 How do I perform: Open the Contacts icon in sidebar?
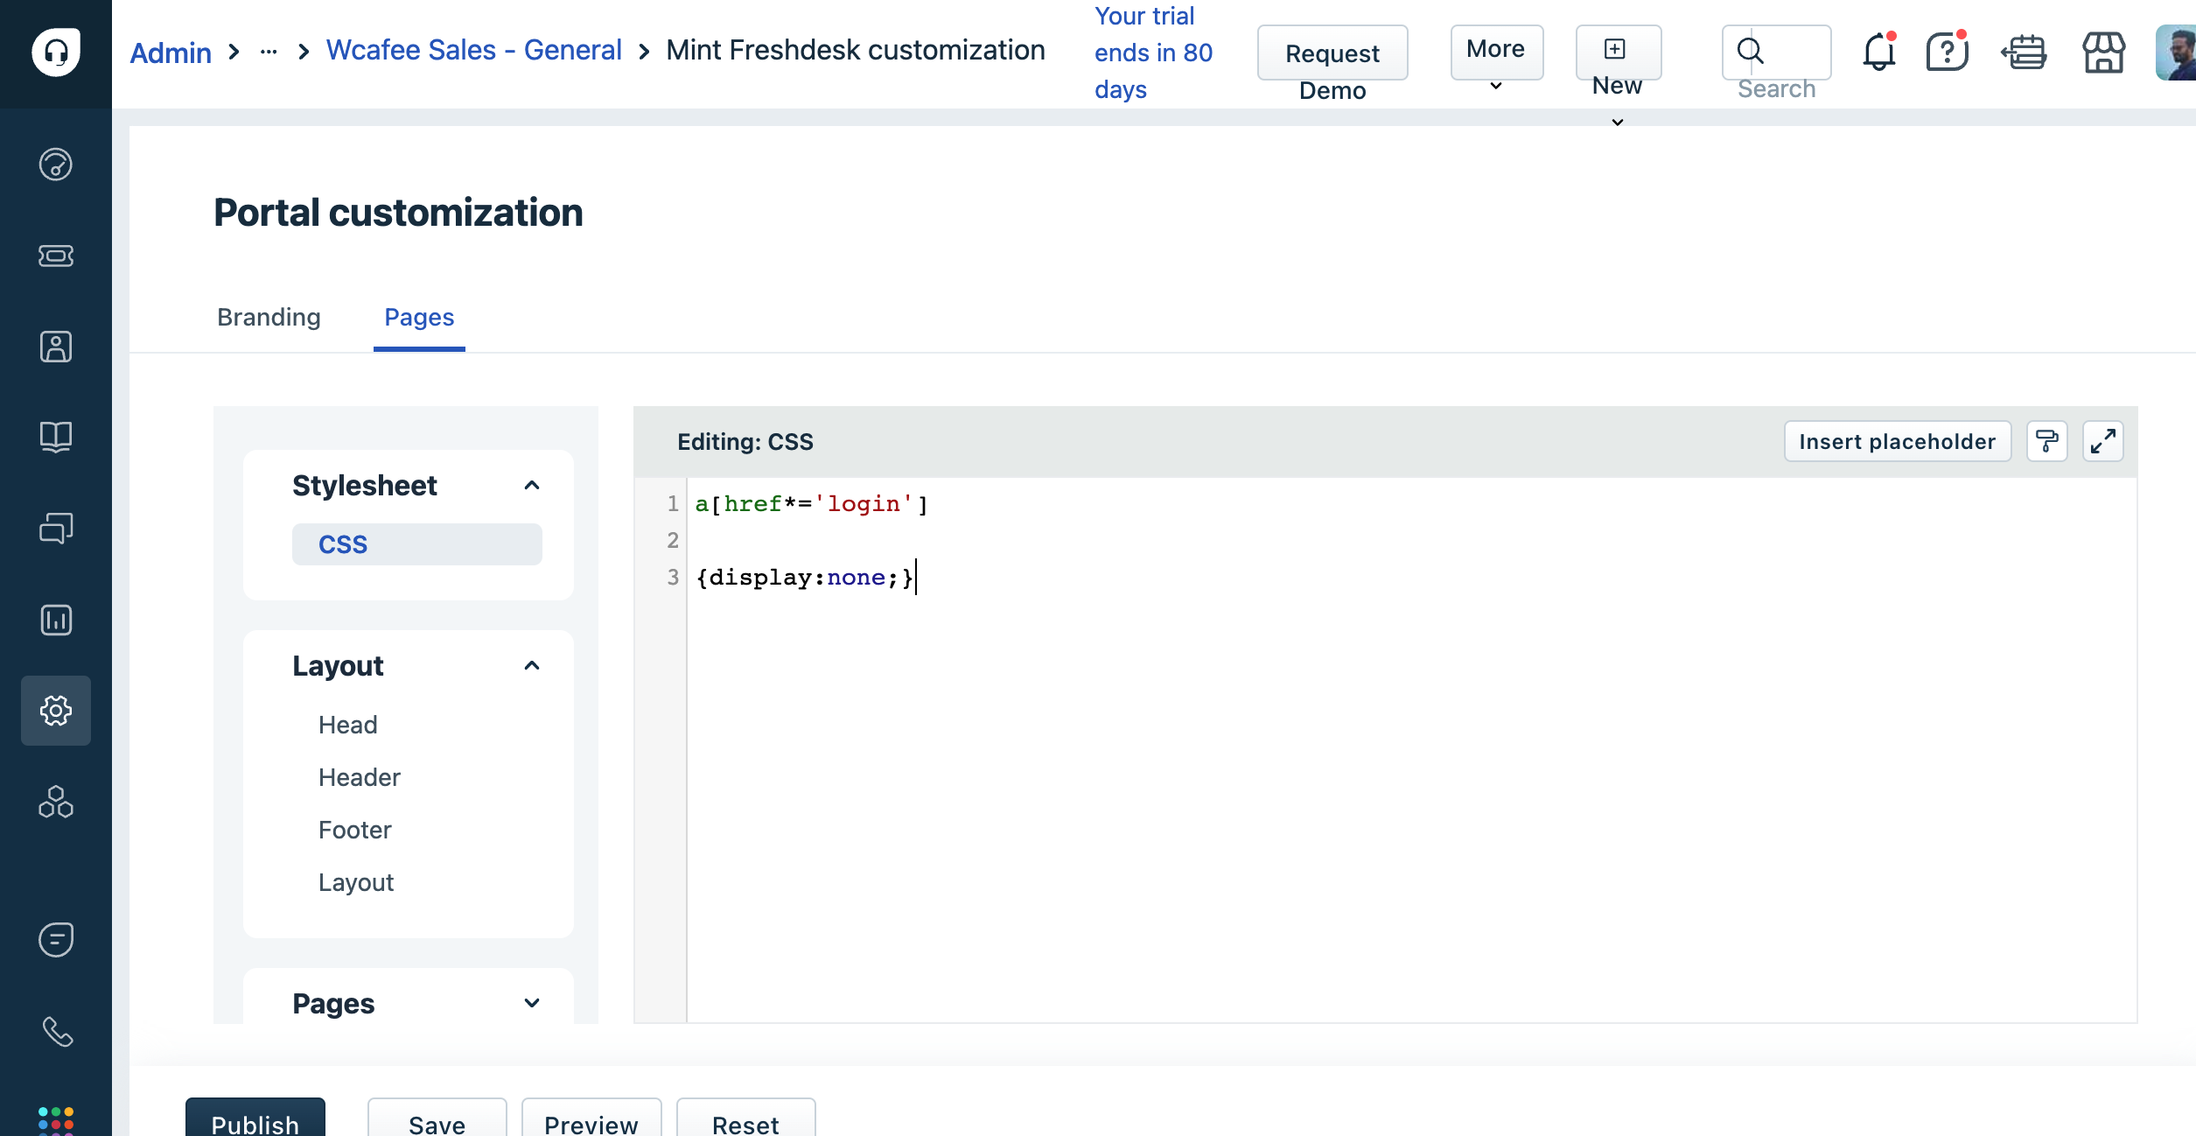[56, 347]
